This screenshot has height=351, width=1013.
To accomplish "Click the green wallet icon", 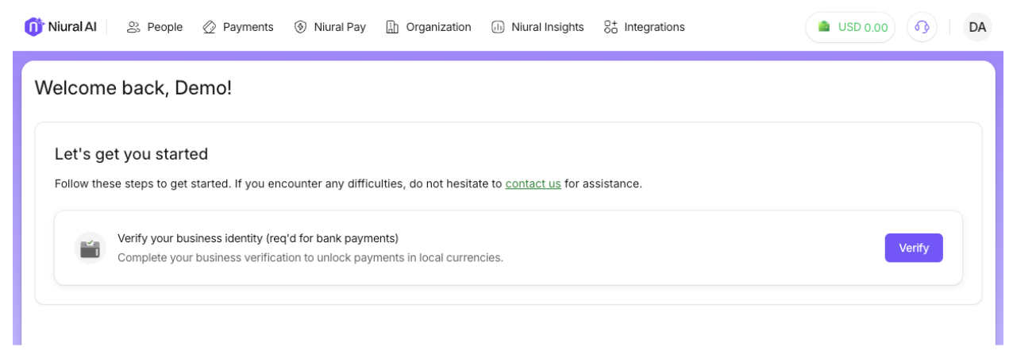I will point(824,27).
